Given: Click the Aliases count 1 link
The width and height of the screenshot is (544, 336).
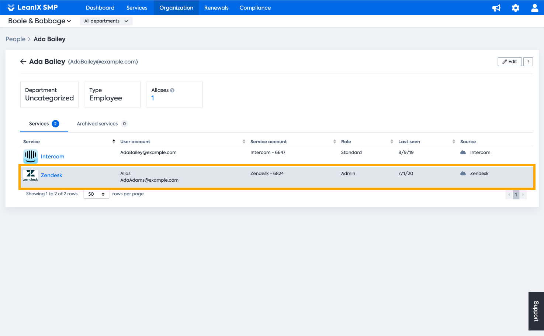Looking at the screenshot, I should [153, 98].
